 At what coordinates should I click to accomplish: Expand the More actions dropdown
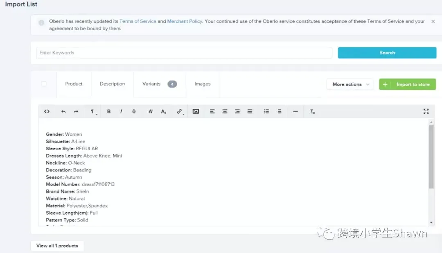350,84
